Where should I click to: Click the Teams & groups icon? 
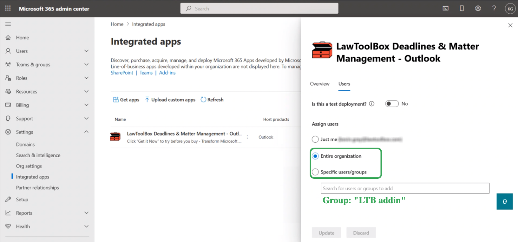(x=8, y=65)
